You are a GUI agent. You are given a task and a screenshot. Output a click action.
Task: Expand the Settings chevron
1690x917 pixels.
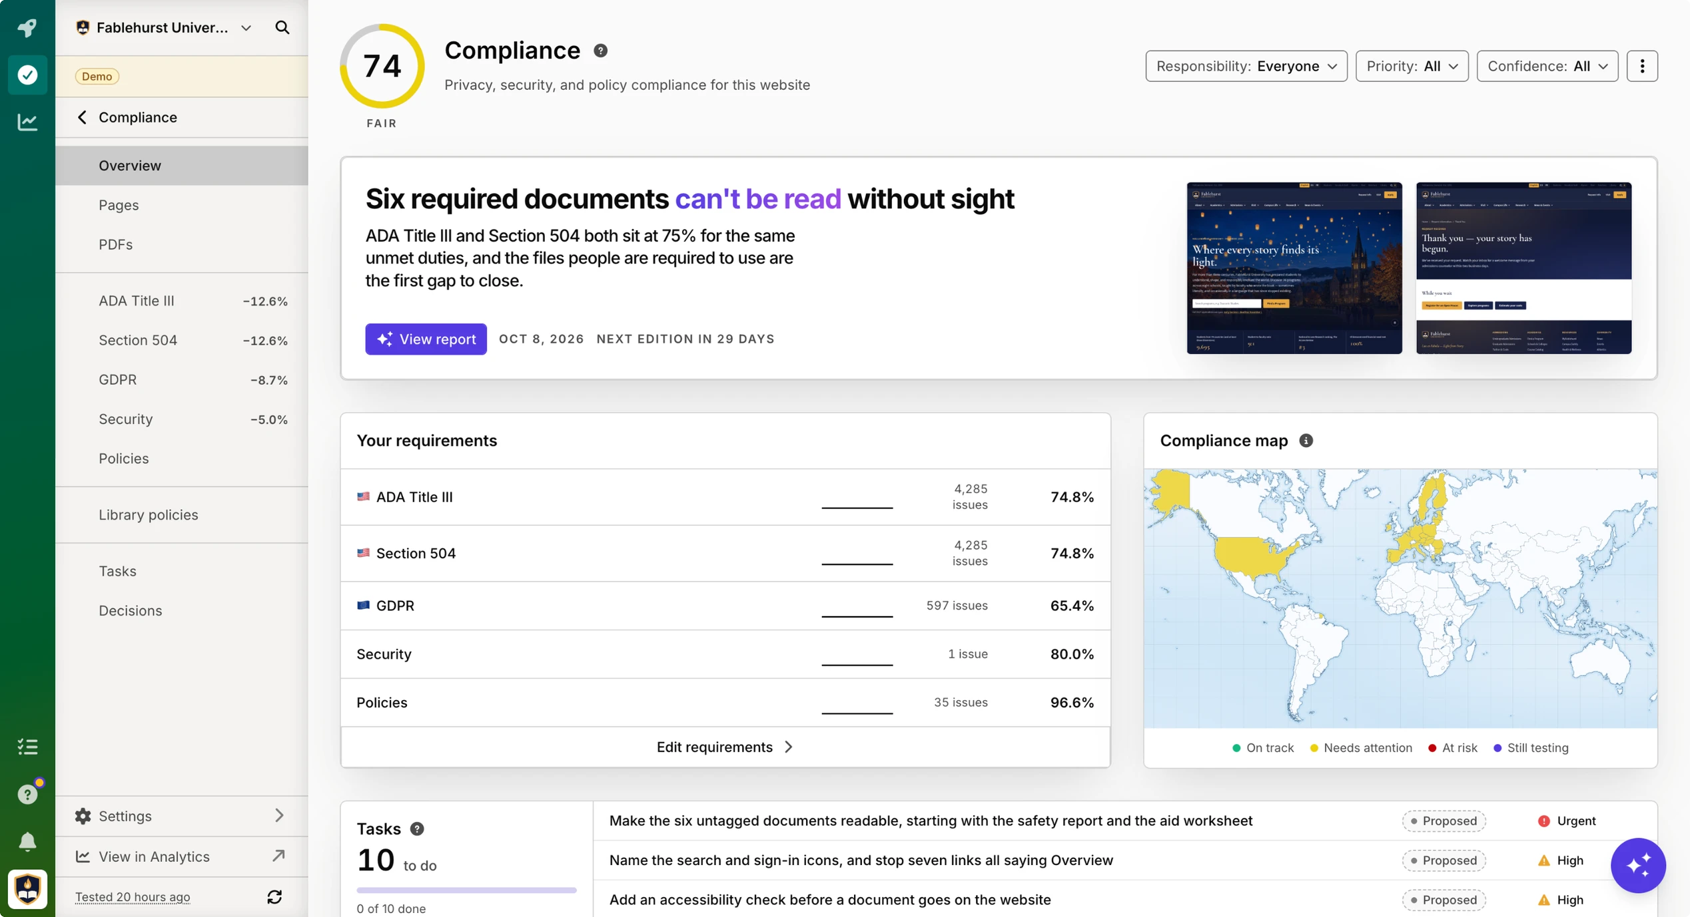(x=279, y=816)
